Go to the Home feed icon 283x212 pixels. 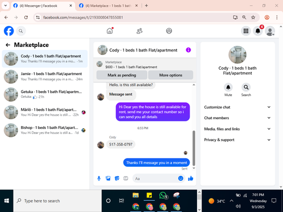[x=110, y=31]
